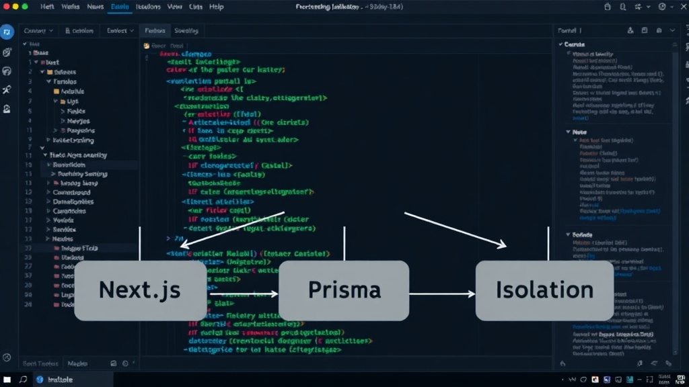Click the small lock icon in right panel header
The width and height of the screenshot is (689, 387).
(659, 30)
